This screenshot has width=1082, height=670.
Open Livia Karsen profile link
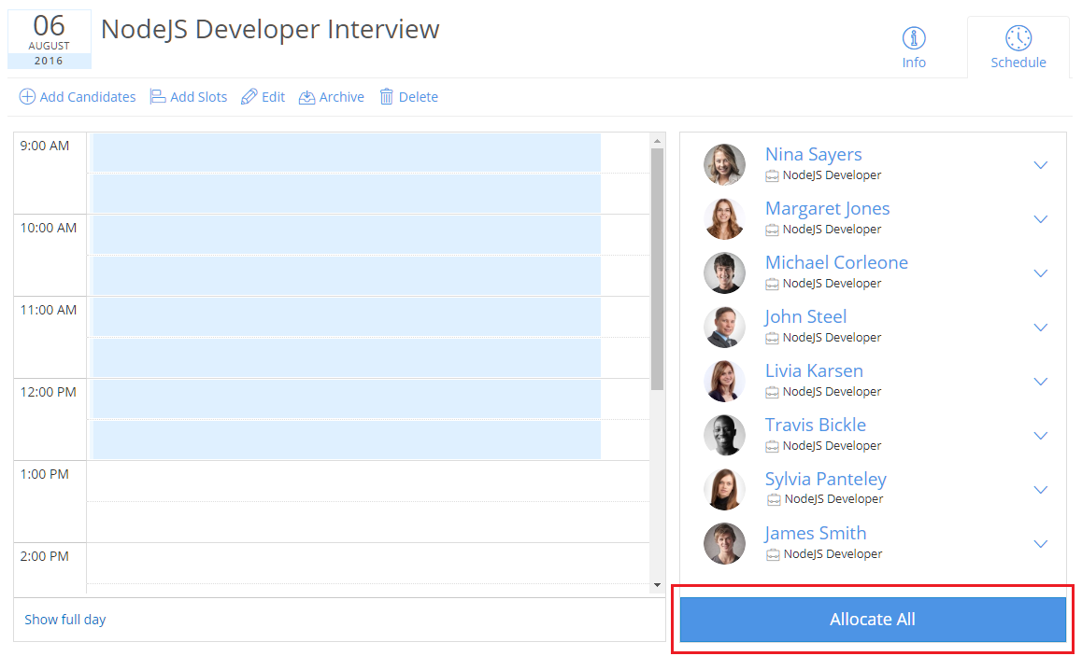[x=814, y=370]
